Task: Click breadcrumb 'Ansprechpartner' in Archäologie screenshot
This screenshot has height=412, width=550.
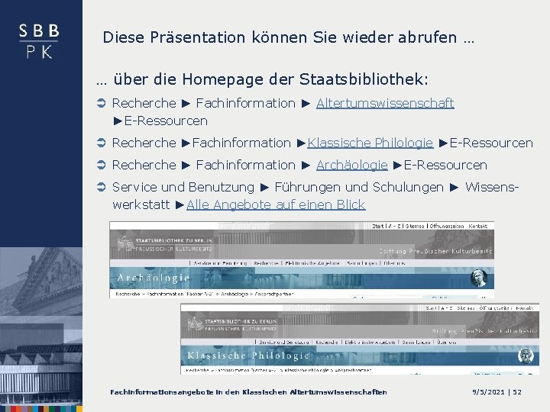Action: [274, 294]
